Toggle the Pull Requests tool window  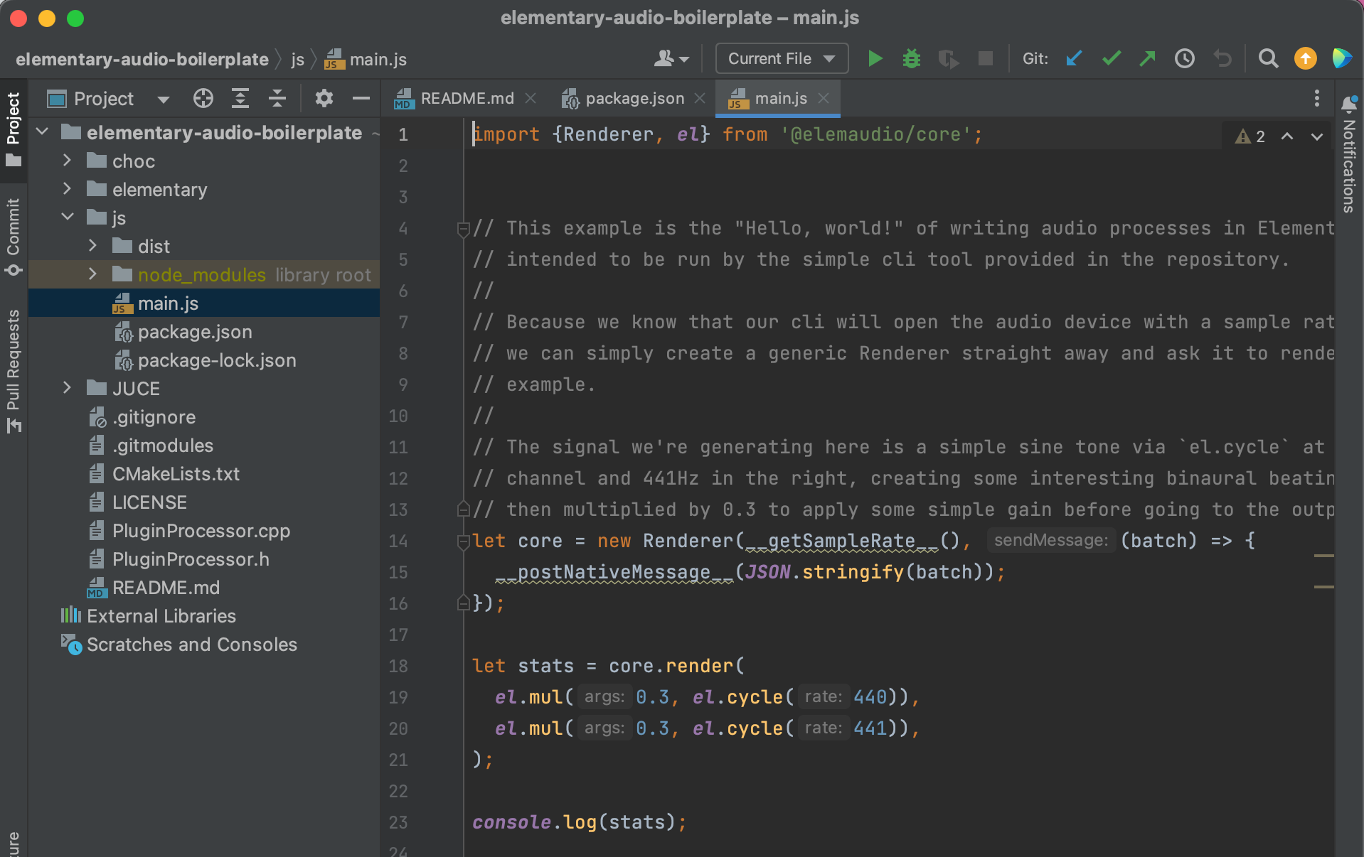pos(14,370)
